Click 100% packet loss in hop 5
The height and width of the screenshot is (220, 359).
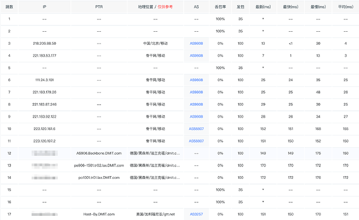220,68
